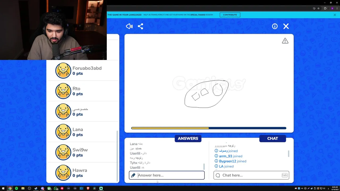Open File Explorer from the taskbar
Image resolution: width=340 pixels, height=191 pixels.
point(23,188)
